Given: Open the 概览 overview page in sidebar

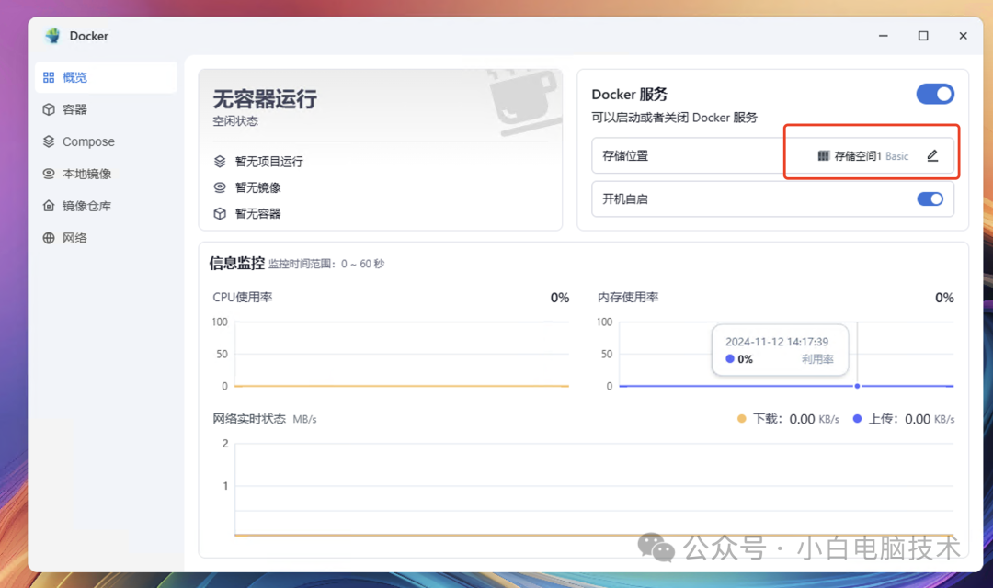Looking at the screenshot, I should tap(106, 77).
